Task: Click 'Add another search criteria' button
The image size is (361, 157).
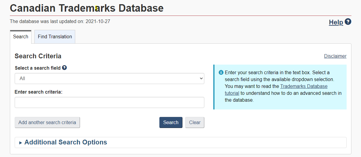Action: tap(47, 122)
